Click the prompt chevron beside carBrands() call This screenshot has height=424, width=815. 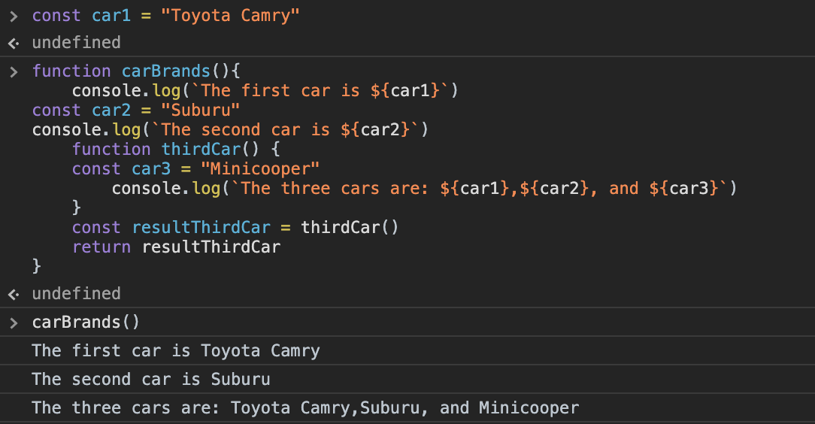14,323
